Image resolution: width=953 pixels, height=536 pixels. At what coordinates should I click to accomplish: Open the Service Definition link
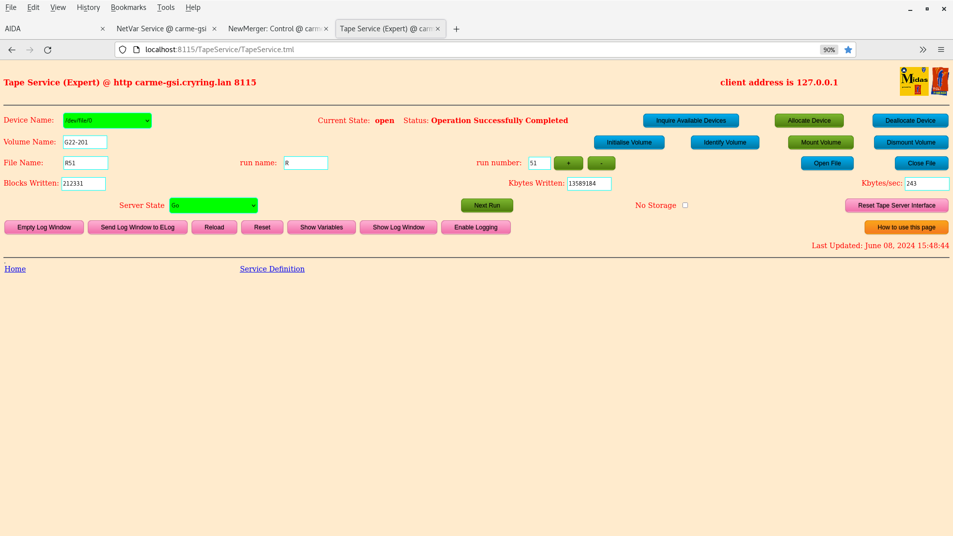click(272, 269)
